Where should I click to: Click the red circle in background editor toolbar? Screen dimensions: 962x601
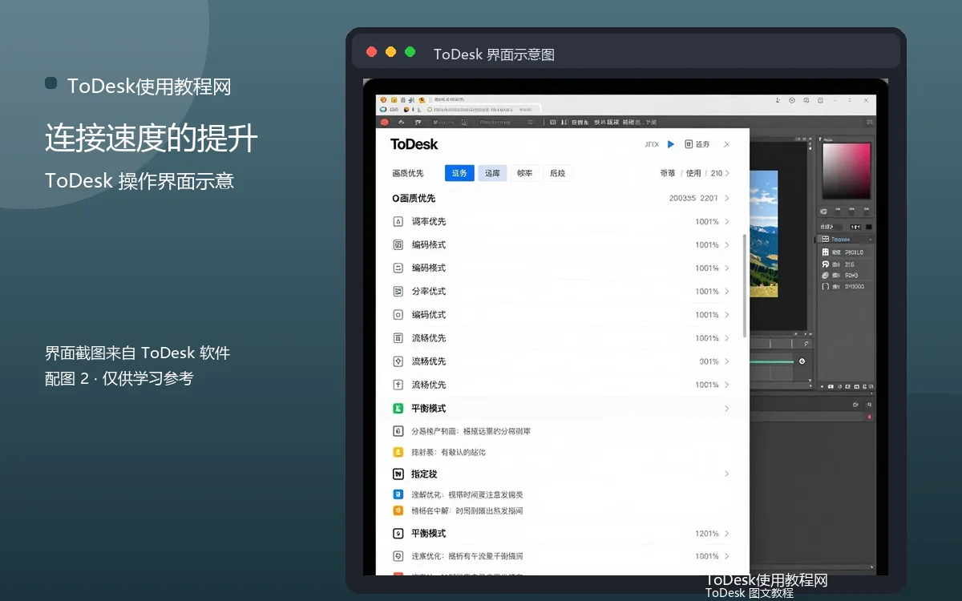coord(384,122)
